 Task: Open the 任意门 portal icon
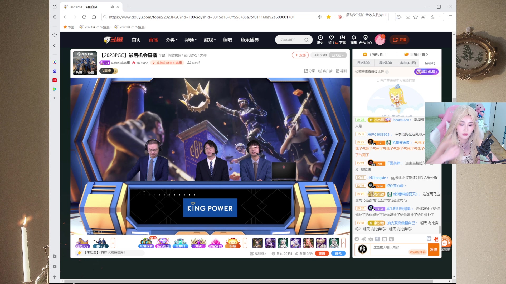180,243
